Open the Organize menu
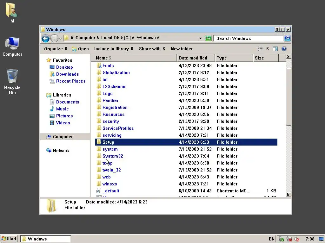Screen dimensions: 325x243 (x=56, y=49)
